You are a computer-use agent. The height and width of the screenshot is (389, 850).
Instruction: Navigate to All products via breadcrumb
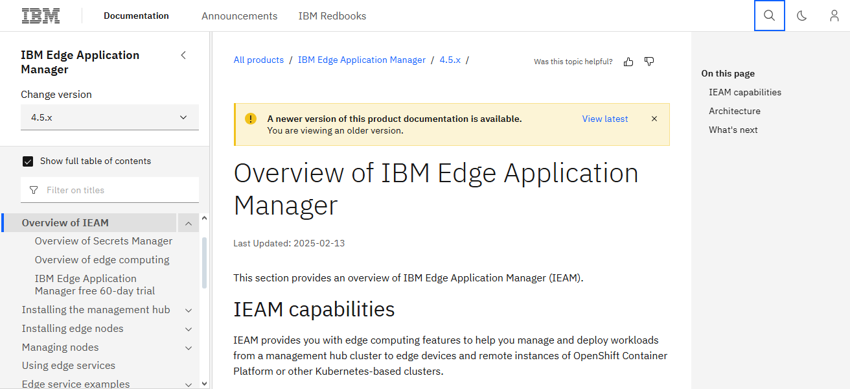(x=258, y=59)
